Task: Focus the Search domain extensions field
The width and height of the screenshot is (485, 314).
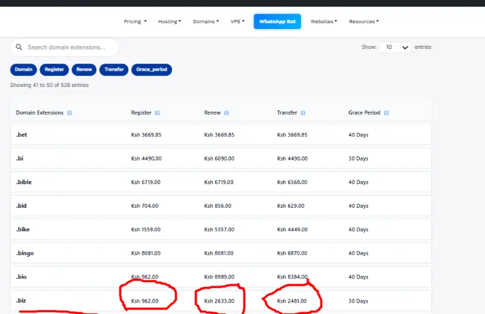Action: point(65,47)
